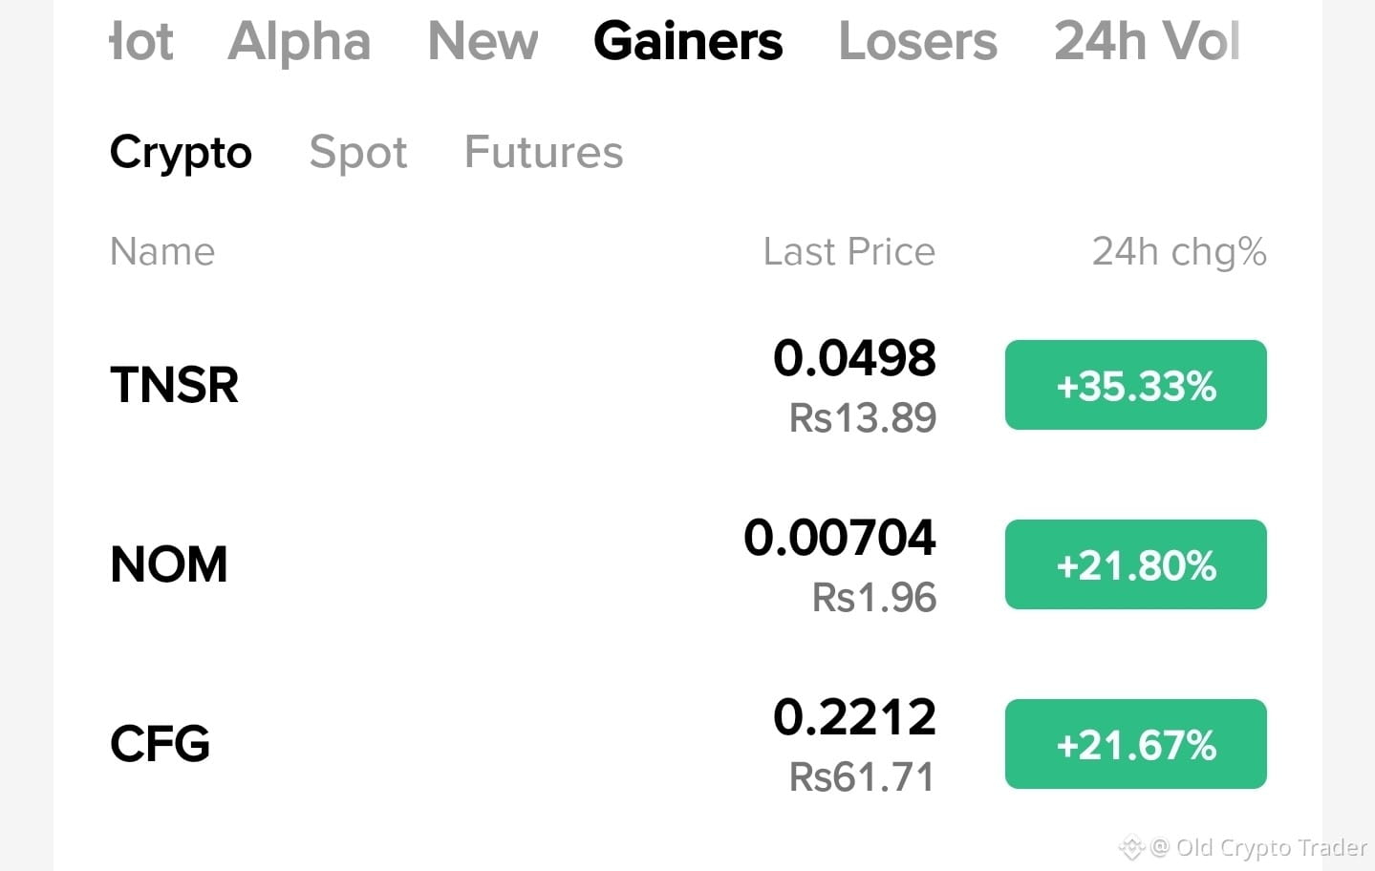Open the 24h Vol tab
This screenshot has width=1375, height=871.
click(1147, 41)
